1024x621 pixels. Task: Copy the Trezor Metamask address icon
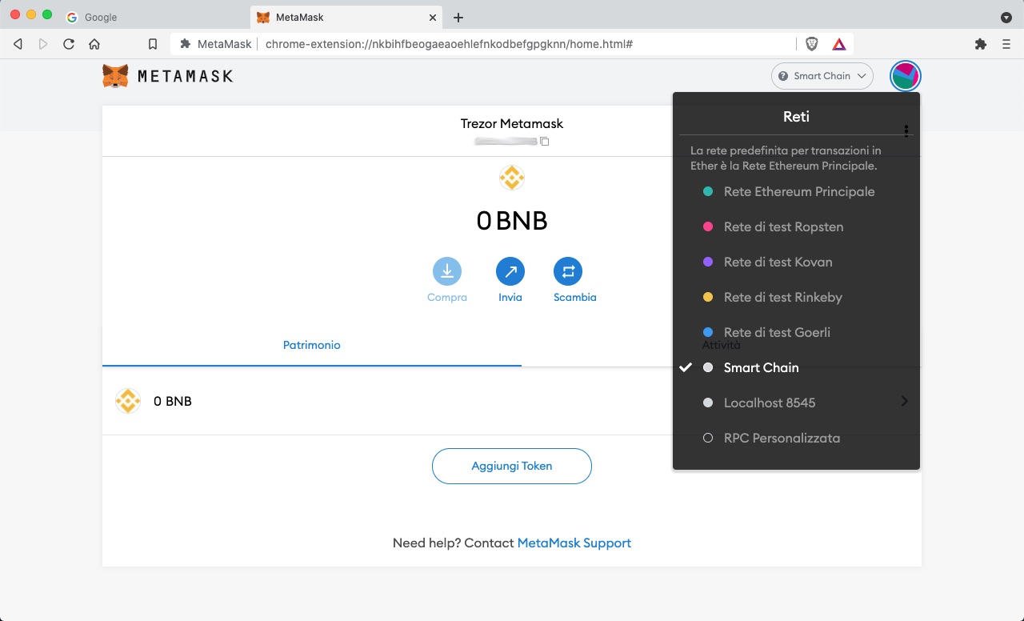point(545,142)
